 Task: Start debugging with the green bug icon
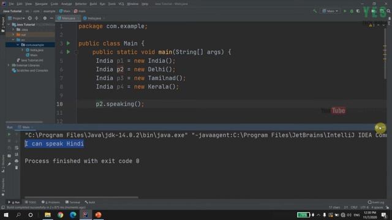click(352, 11)
